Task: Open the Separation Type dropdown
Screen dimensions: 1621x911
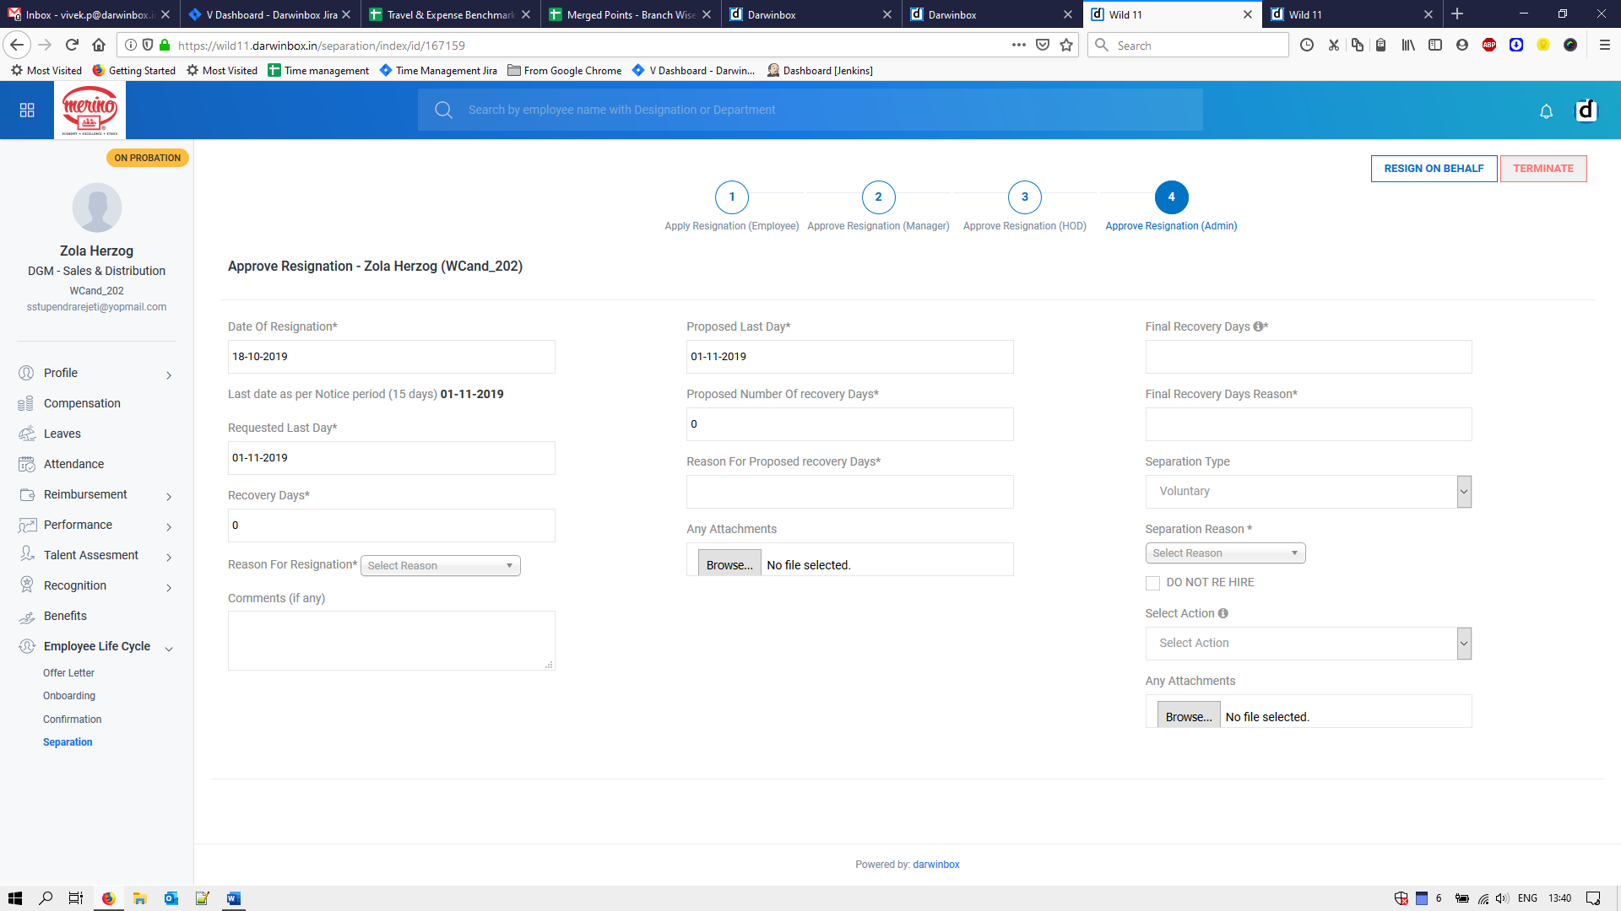Action: [x=1308, y=492]
